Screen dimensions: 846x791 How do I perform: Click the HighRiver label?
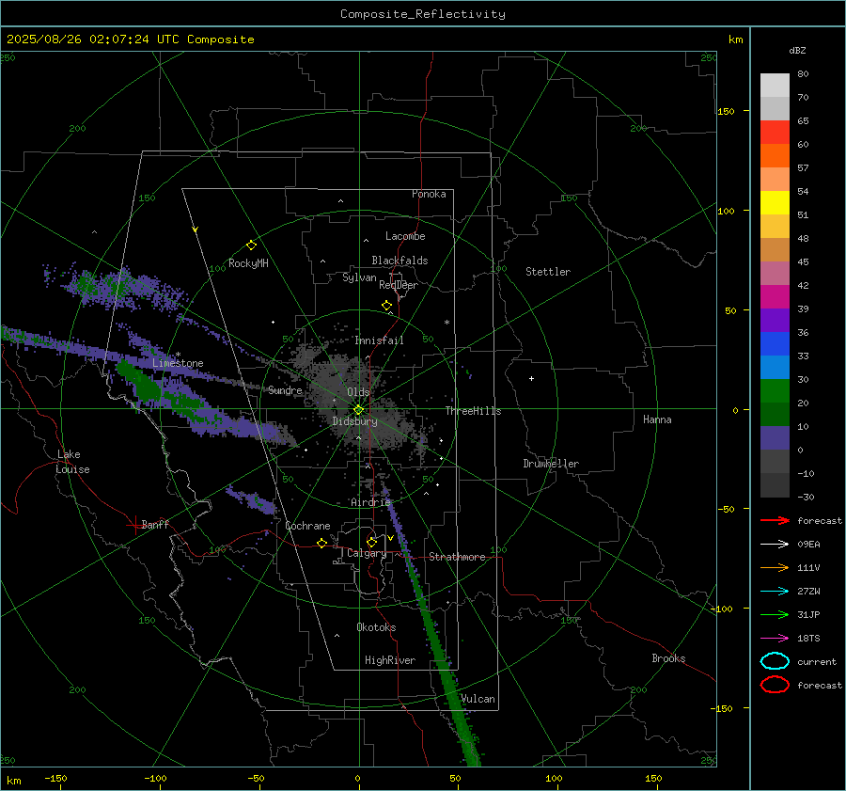click(x=390, y=660)
